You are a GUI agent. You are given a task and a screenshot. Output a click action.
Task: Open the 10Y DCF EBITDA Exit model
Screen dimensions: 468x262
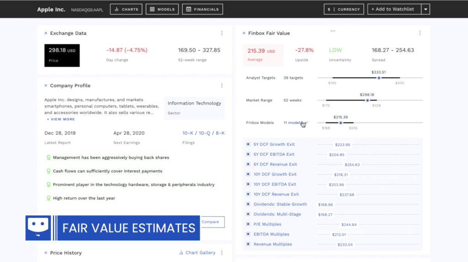coord(275,184)
